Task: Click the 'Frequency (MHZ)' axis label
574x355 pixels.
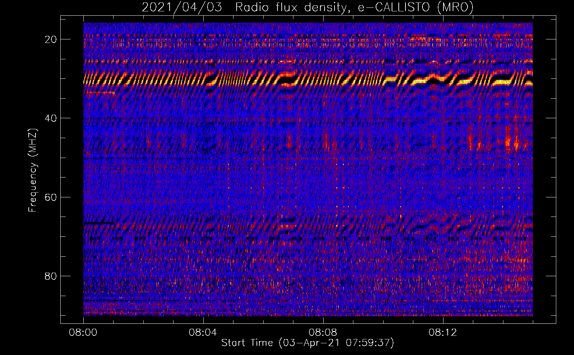Action: (x=33, y=170)
